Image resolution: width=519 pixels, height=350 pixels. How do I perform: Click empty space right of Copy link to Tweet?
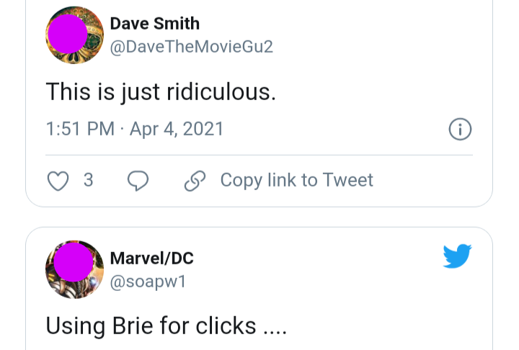(432, 180)
